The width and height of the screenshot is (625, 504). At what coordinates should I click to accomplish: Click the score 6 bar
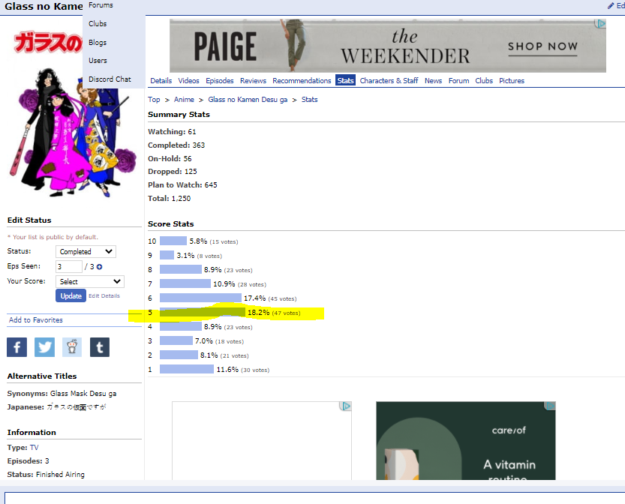tap(200, 298)
